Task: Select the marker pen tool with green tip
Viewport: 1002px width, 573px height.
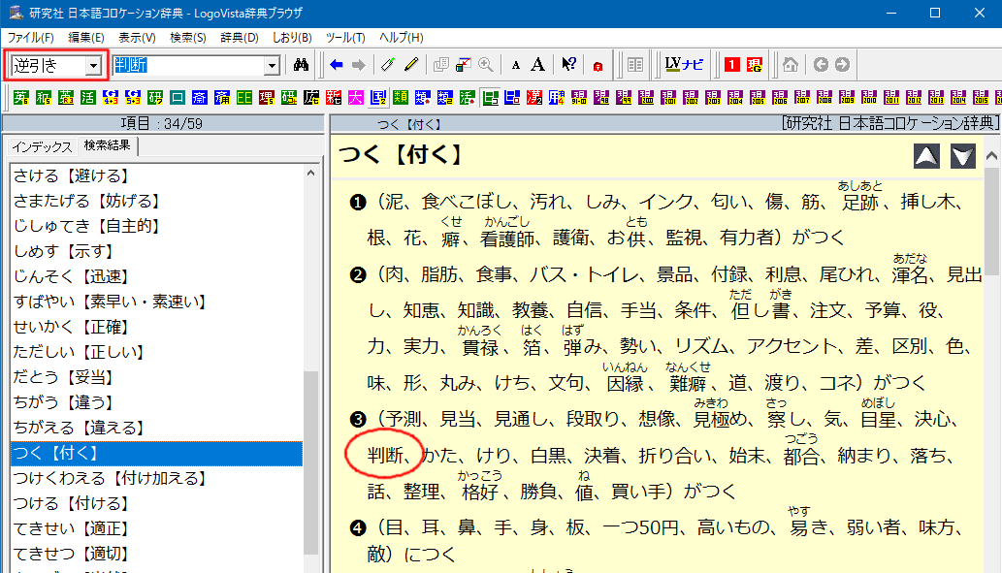Action: pyautogui.click(x=388, y=65)
